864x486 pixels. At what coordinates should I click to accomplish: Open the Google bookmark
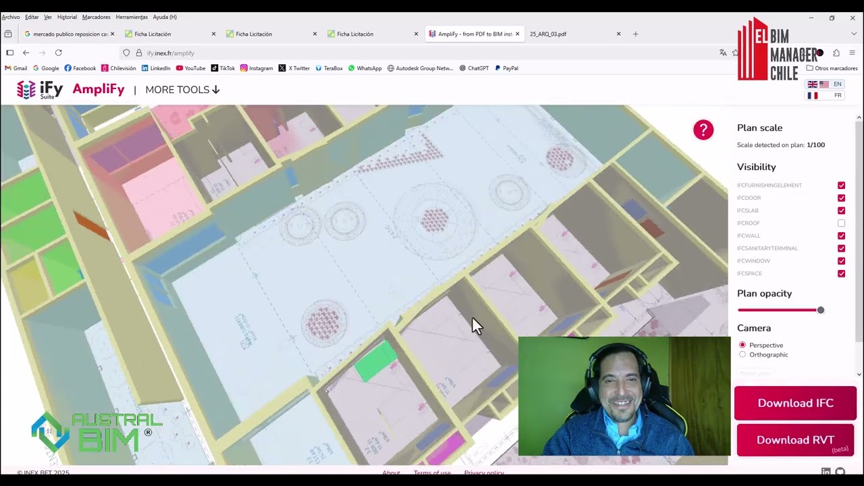[46, 68]
